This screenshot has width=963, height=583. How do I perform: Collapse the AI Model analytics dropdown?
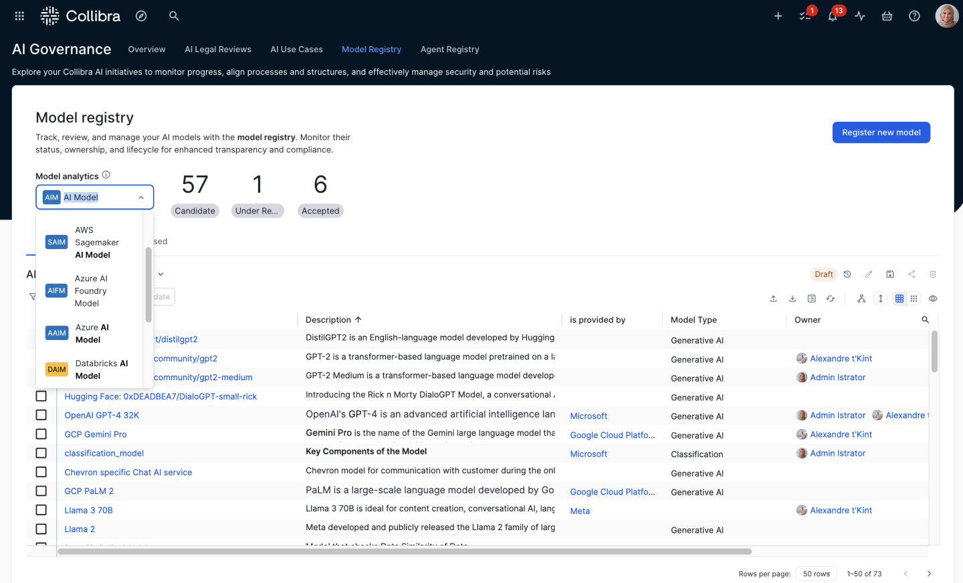141,197
